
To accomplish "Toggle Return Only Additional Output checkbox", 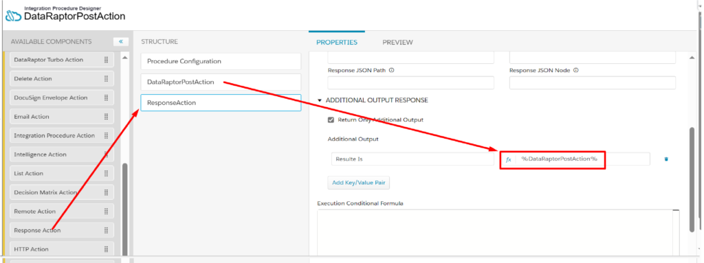I will 331,120.
